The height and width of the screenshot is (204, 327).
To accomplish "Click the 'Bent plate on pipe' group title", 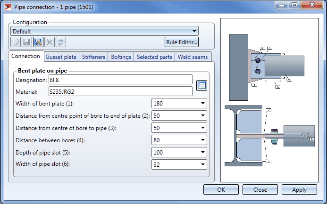I will (x=42, y=71).
